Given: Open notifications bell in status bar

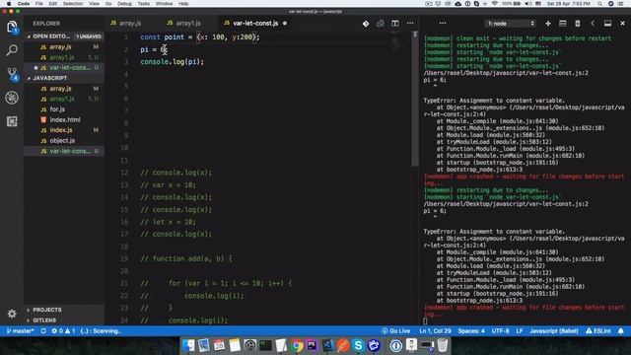Looking at the screenshot, I should point(620,331).
